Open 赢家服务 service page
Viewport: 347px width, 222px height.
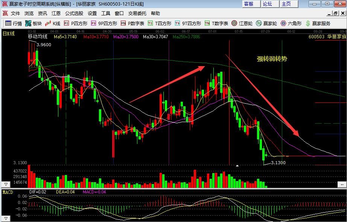pyautogui.click(x=318, y=23)
